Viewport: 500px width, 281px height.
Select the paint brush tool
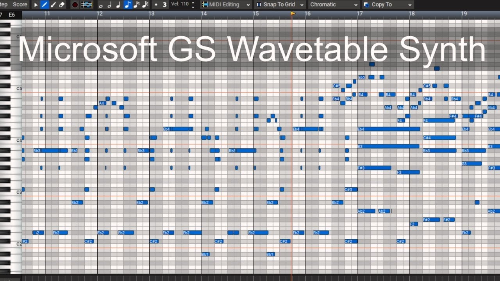[53, 5]
